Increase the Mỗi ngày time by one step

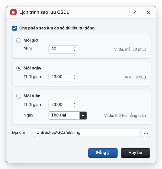click(75, 76)
